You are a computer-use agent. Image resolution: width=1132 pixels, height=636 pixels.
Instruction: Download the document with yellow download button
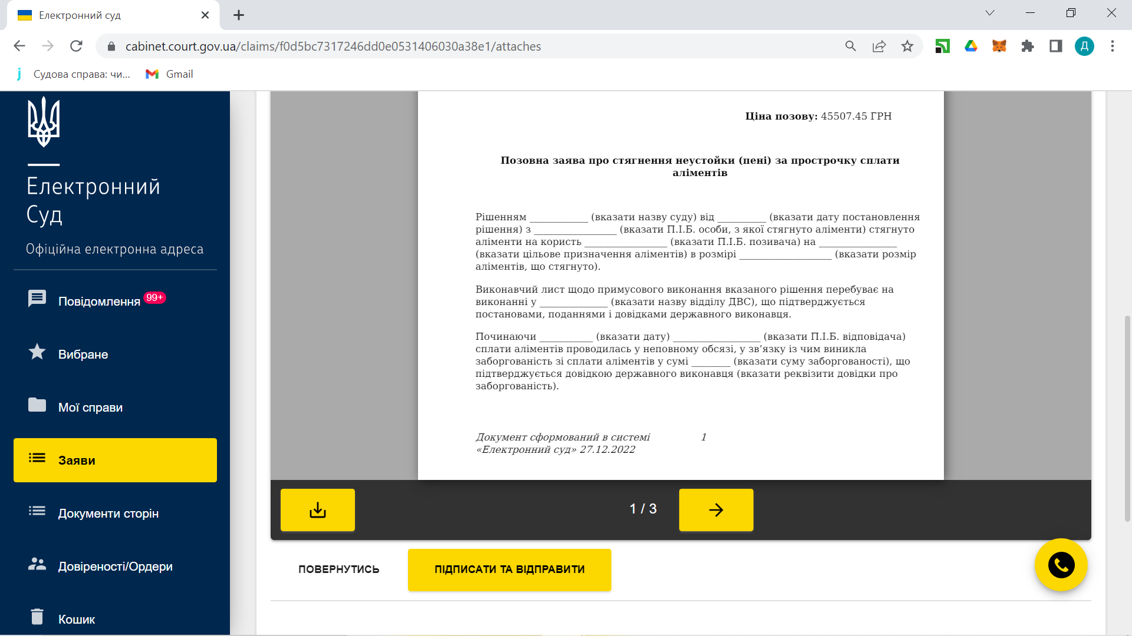coord(317,510)
